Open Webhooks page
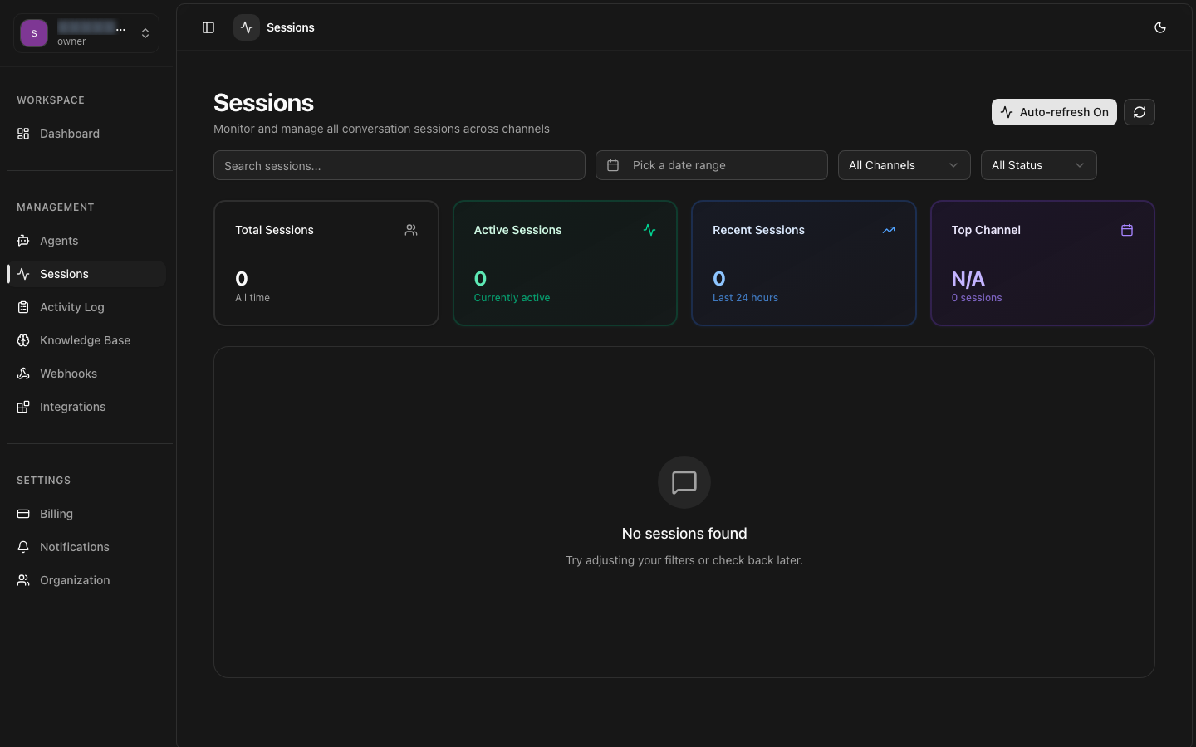Image resolution: width=1196 pixels, height=747 pixels. point(86,373)
